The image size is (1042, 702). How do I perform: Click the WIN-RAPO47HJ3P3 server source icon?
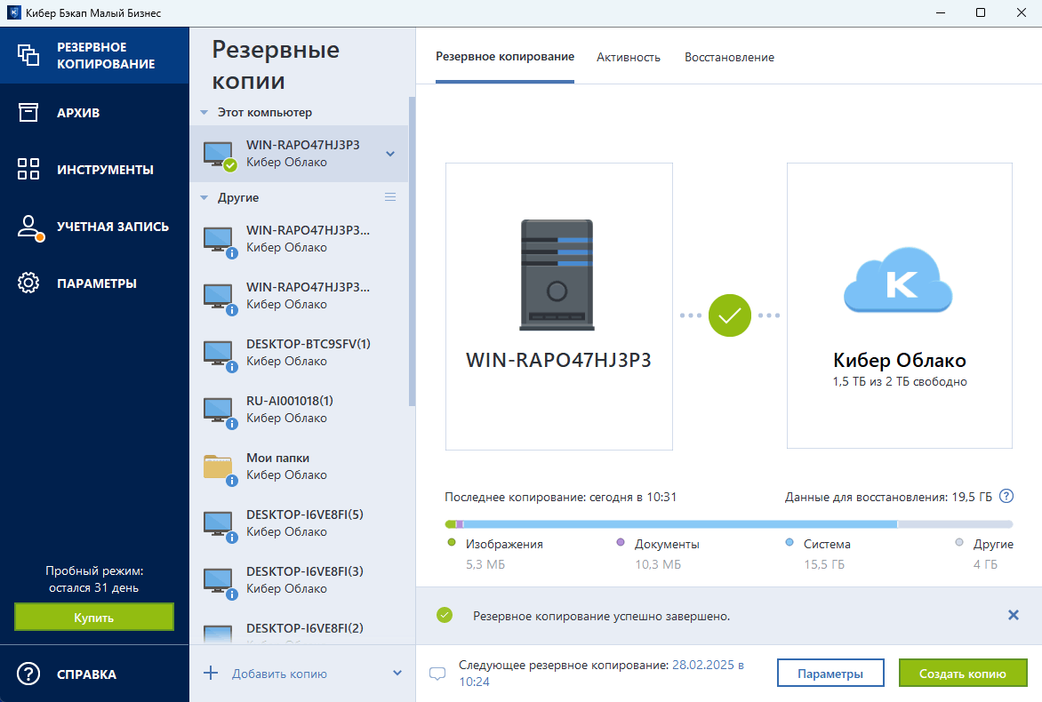pyautogui.click(x=557, y=275)
